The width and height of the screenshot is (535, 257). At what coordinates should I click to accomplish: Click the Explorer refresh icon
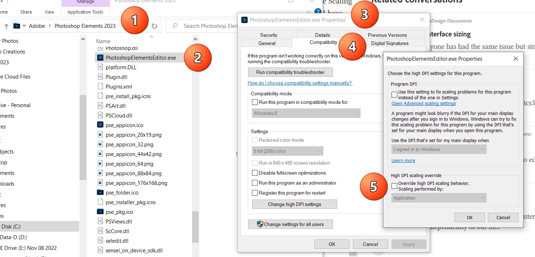(154, 26)
